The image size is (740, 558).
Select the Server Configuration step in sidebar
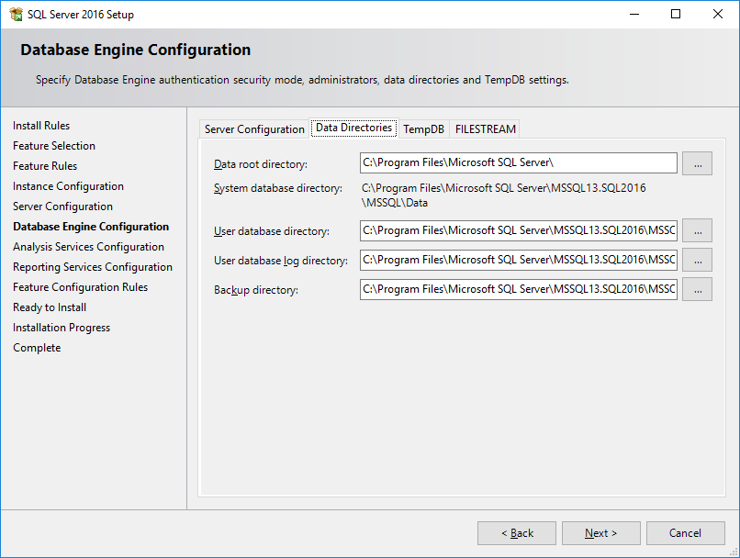click(62, 206)
